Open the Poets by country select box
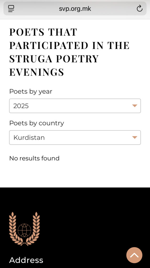 point(75,137)
